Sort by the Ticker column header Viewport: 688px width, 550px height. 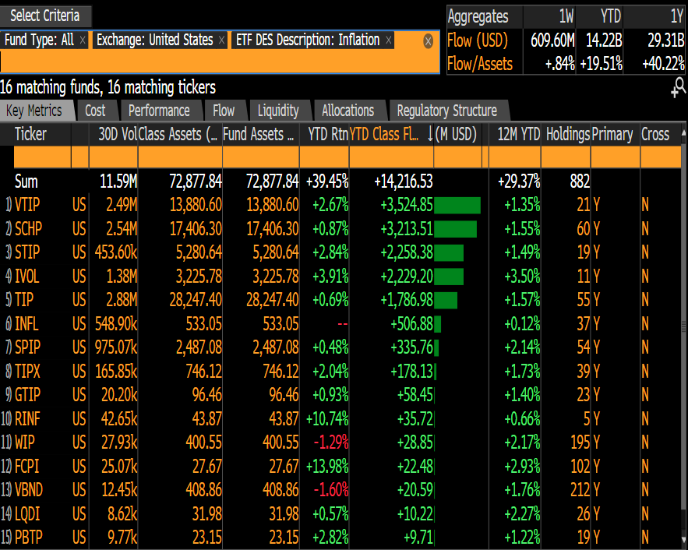point(30,134)
